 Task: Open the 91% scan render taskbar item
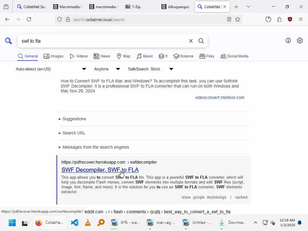tap(125, 223)
